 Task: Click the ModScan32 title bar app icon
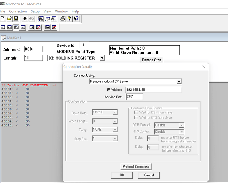pyautogui.click(x=2, y=4)
